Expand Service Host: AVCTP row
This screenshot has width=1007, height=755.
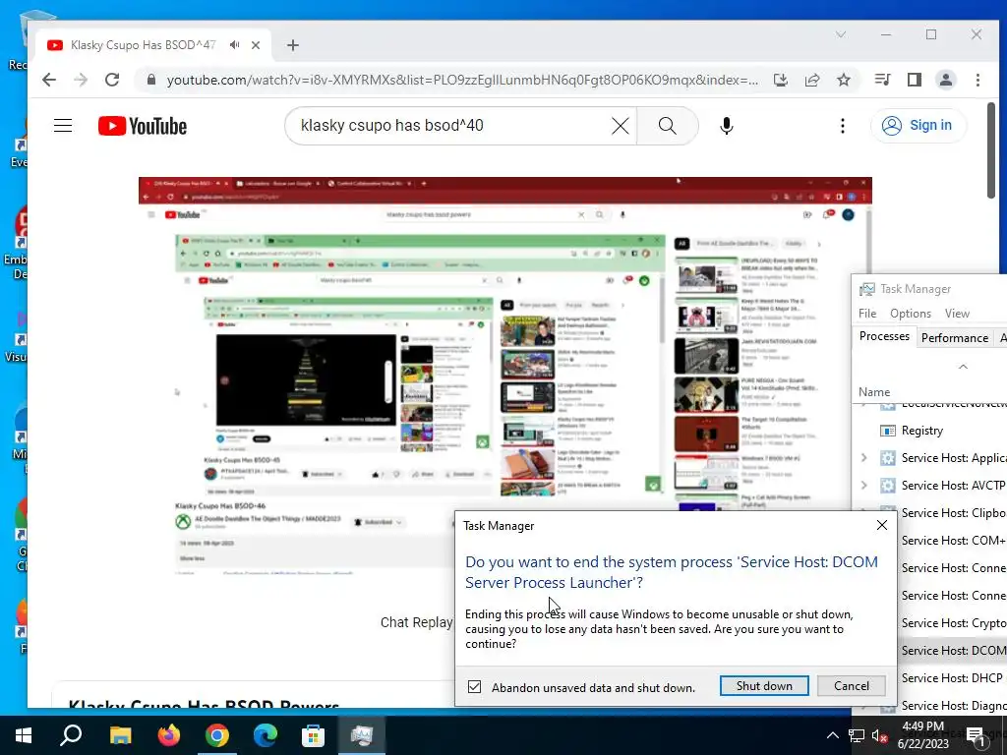863,486
